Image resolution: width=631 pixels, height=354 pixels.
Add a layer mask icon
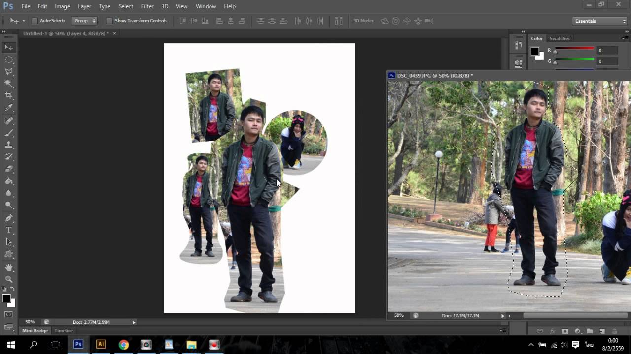[565, 331]
